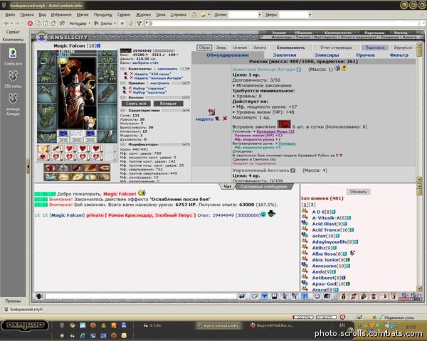Click the info icon next to Magic Falcon name
427x341 pixels.
[98, 45]
